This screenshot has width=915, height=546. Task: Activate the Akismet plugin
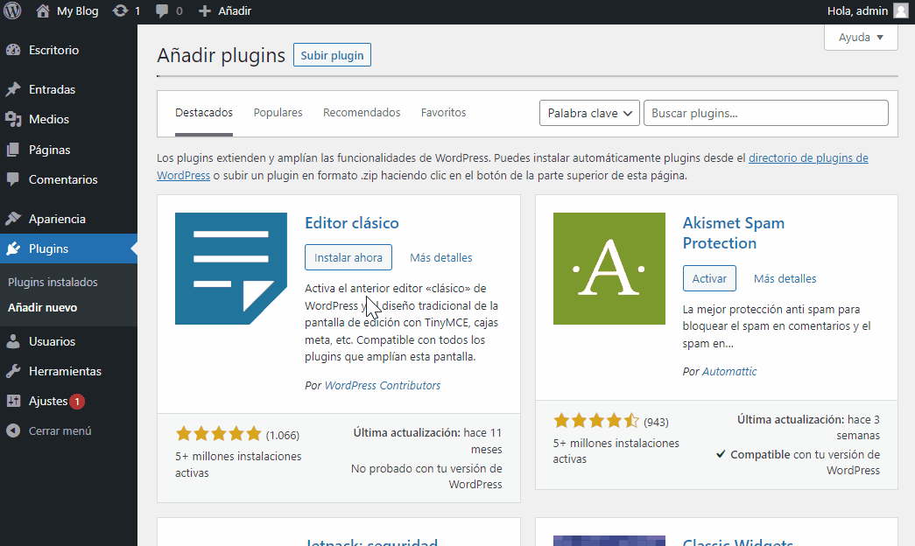click(x=709, y=278)
